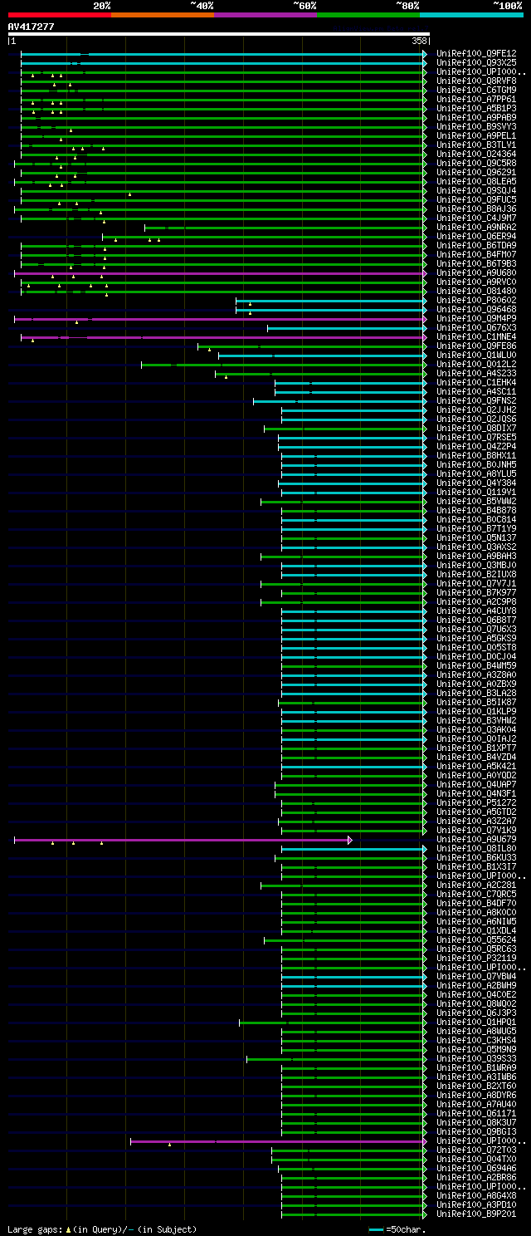Select label UniRef100_Q7V7J1
Screen dimensions: 531x1236
click(476, 583)
